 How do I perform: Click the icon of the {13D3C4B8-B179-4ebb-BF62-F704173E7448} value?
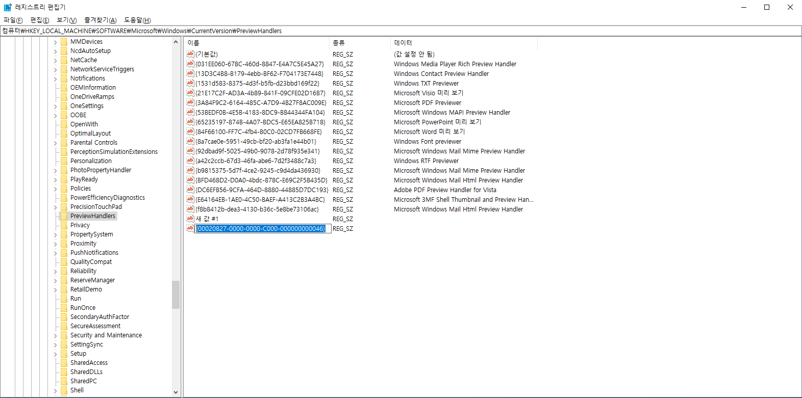[190, 73]
